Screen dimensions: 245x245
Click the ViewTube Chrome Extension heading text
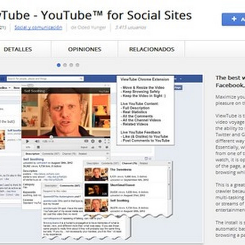pyautogui.click(x=145, y=79)
